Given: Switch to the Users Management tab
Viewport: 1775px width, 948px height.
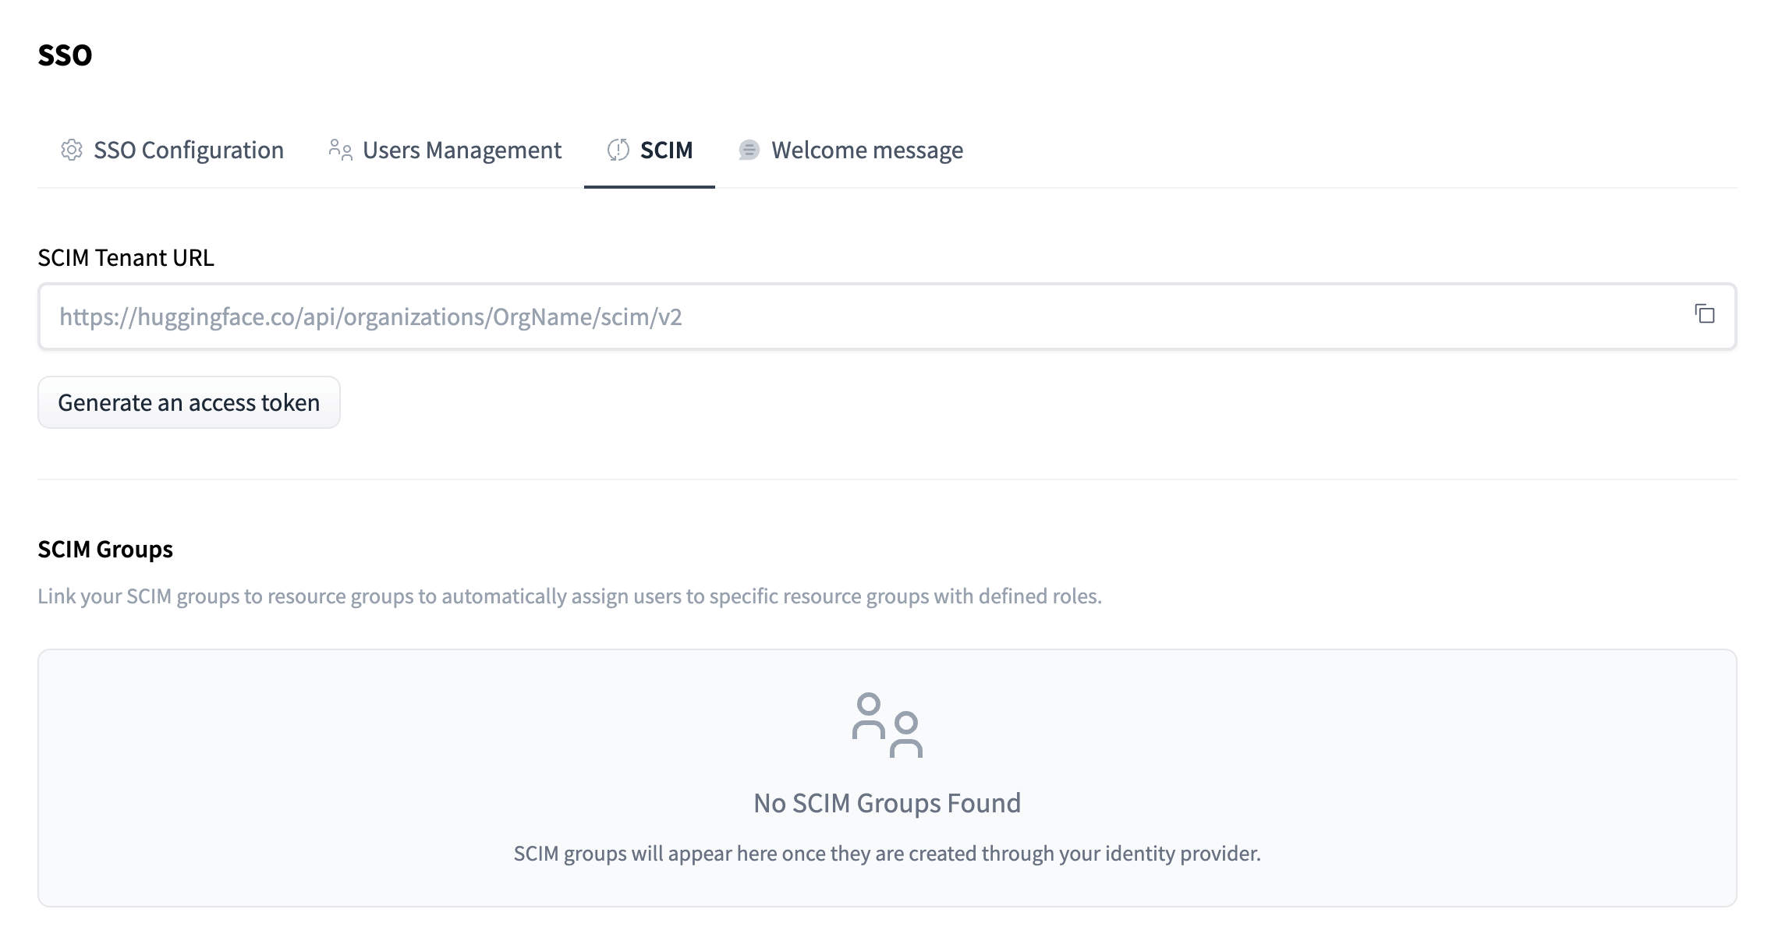Looking at the screenshot, I should click(462, 150).
